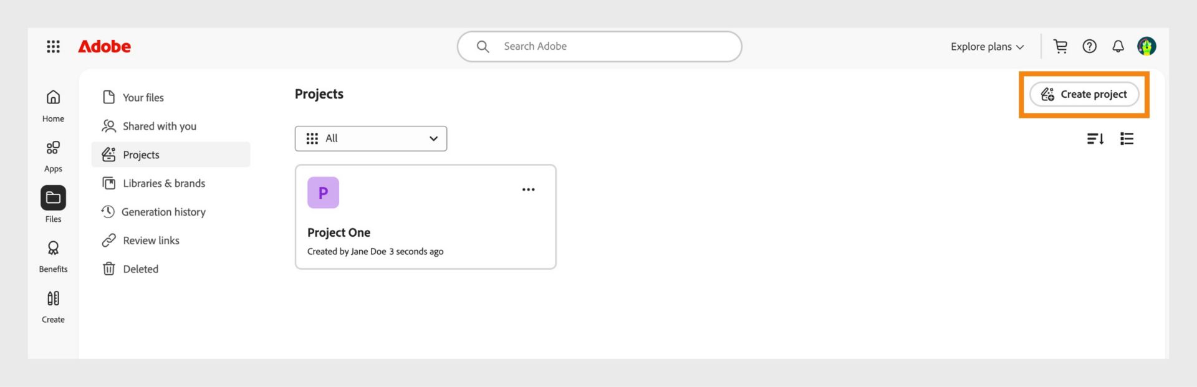This screenshot has width=1197, height=387.
Task: Select the Create tool in the sidebar
Action: (53, 303)
